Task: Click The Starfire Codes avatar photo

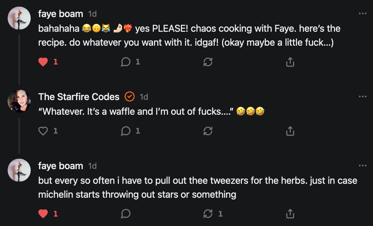Action: (19, 101)
